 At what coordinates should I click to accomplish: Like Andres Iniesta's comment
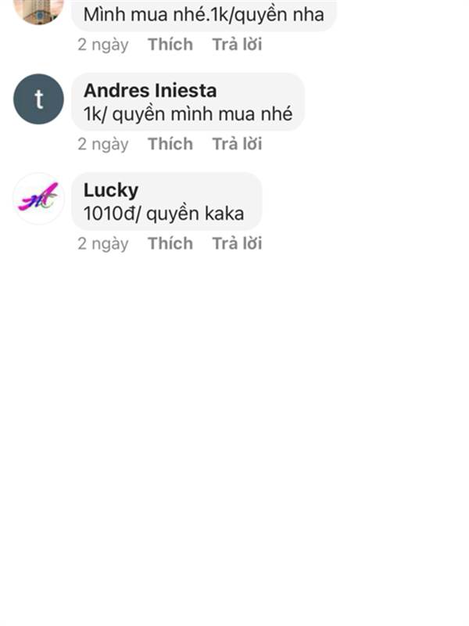tap(170, 144)
